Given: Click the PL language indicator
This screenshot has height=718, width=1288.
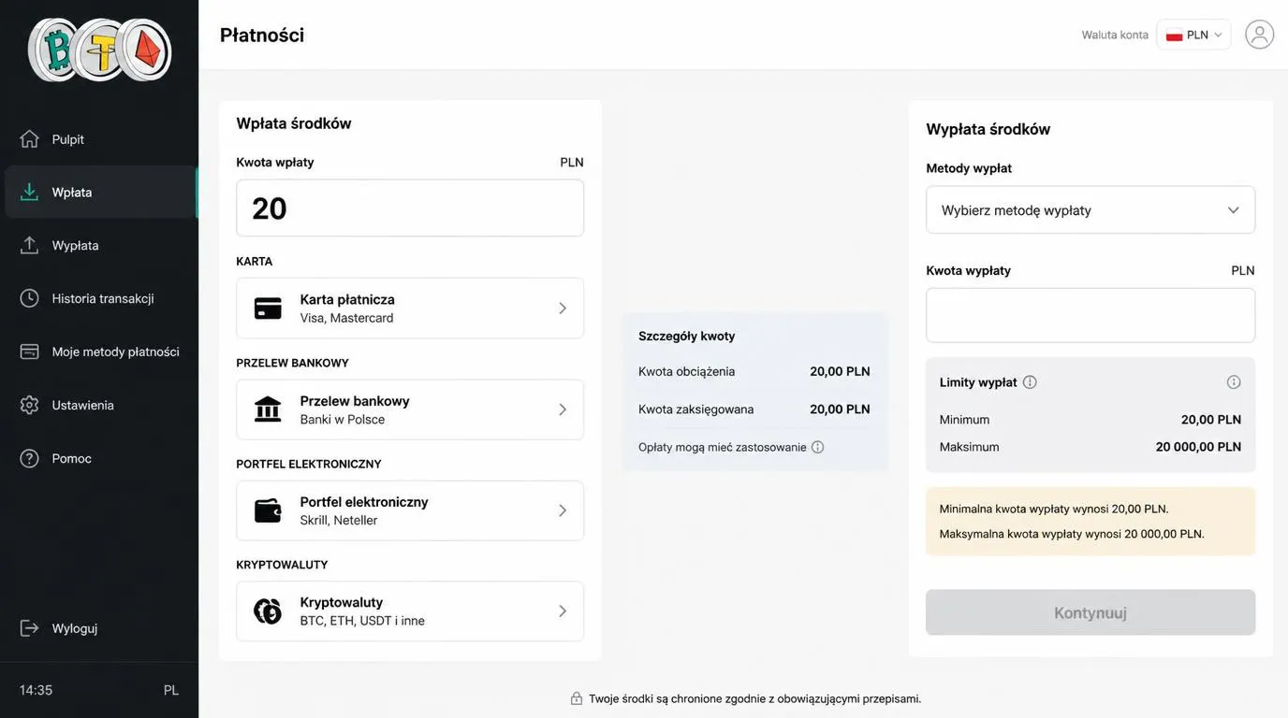Looking at the screenshot, I should coord(171,691).
